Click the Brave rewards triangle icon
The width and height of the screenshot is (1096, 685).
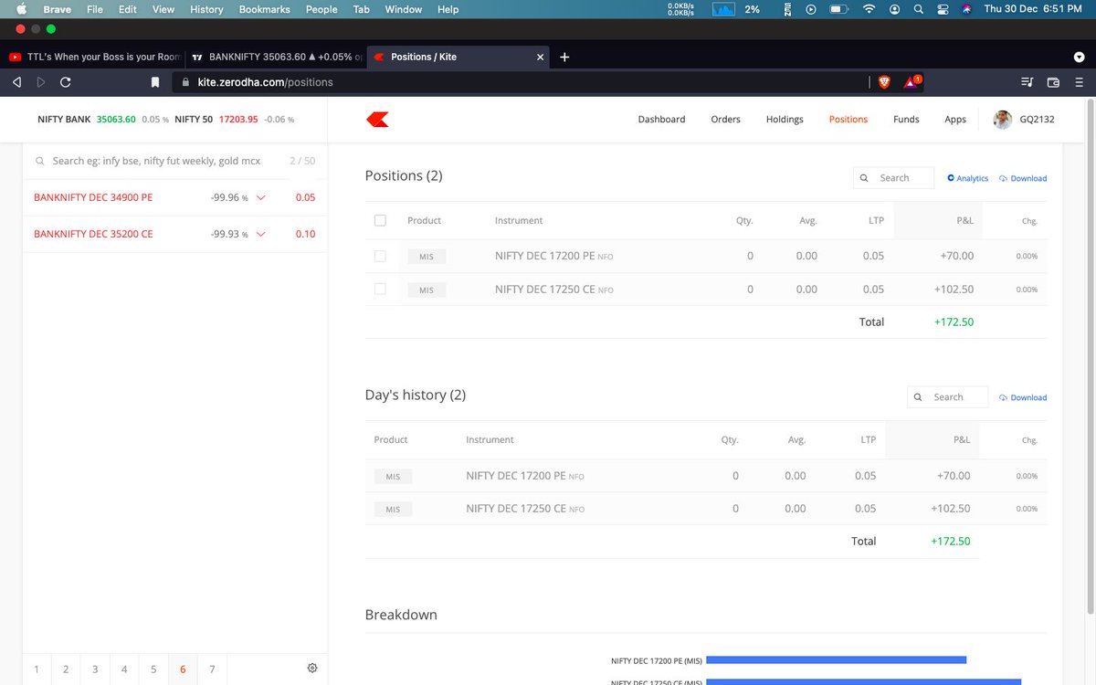point(912,82)
